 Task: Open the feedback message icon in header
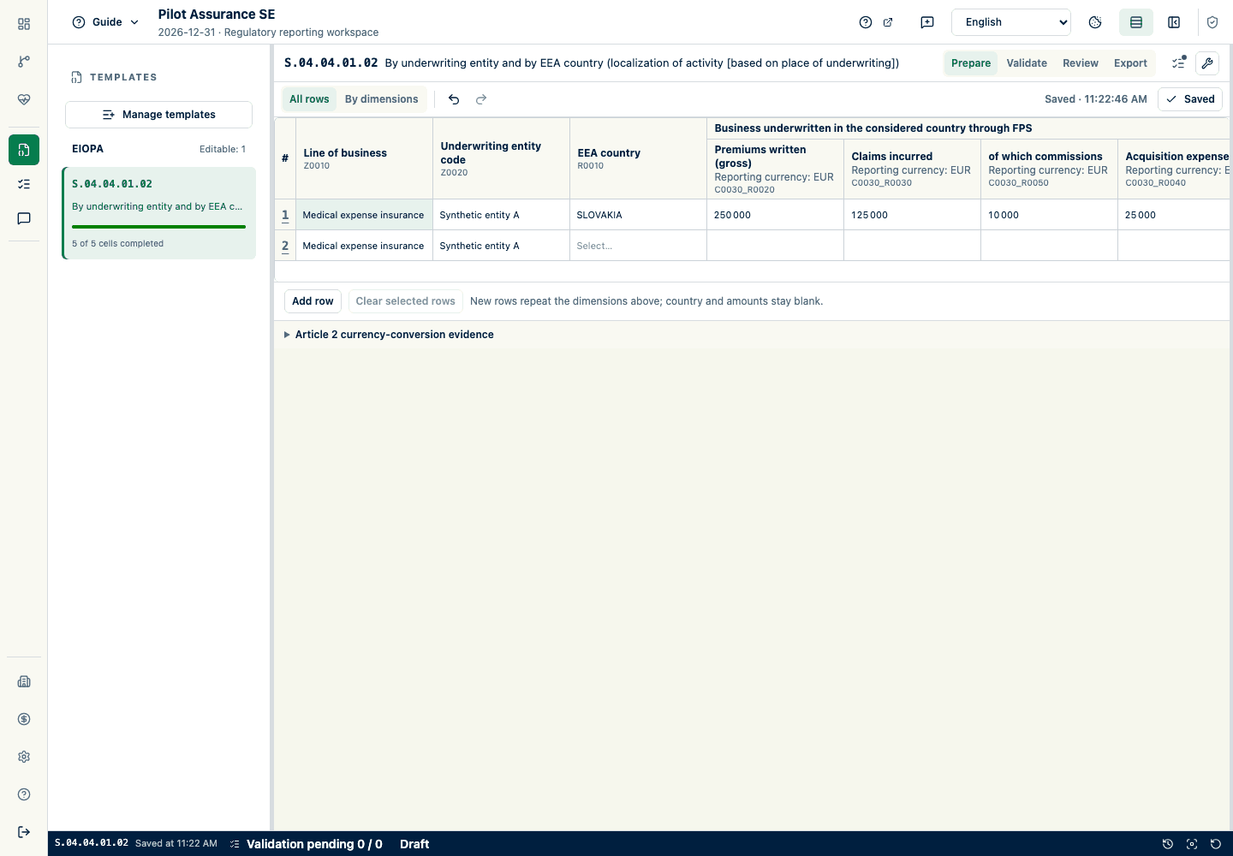coord(927,22)
